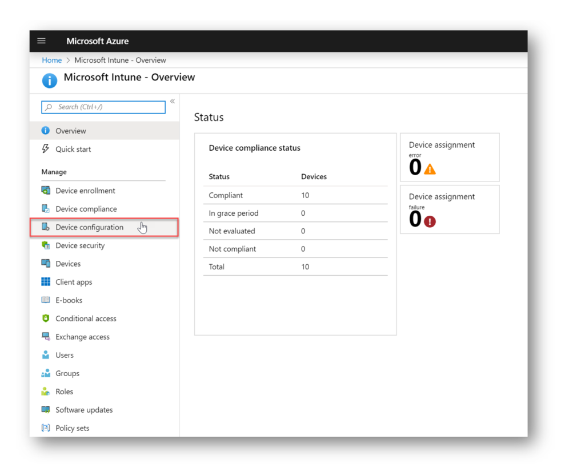The width and height of the screenshot is (585, 472).
Task: Select the Overview menu item
Action: pyautogui.click(x=105, y=131)
